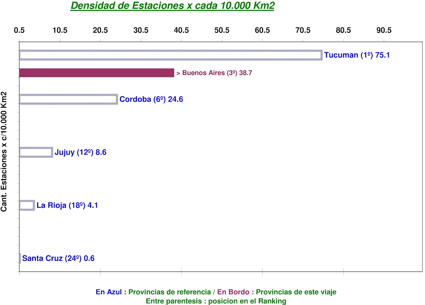Click label '> Buenos Aires (3º) 38.7'
Image resolution: width=425 pixels, height=305 pixels.
[214, 73]
